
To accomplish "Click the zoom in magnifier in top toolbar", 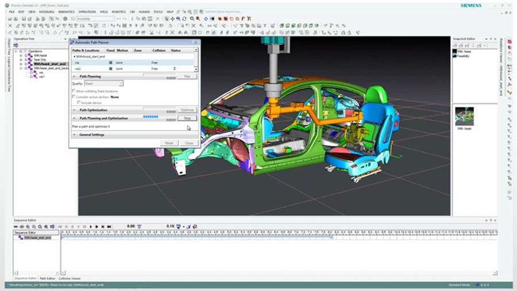I will [x=178, y=18].
